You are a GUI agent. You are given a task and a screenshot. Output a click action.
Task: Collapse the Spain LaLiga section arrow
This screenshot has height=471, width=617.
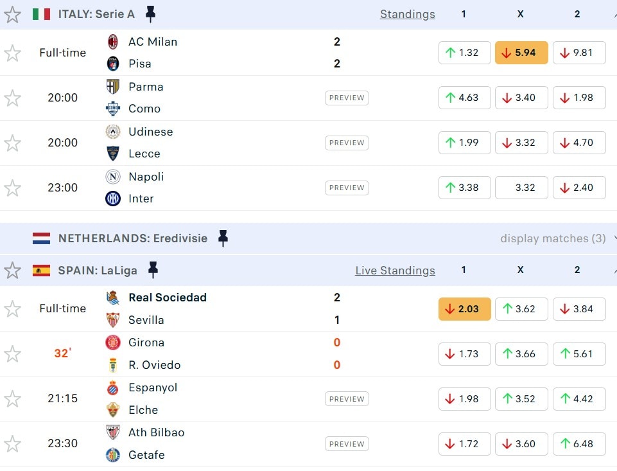(614, 271)
